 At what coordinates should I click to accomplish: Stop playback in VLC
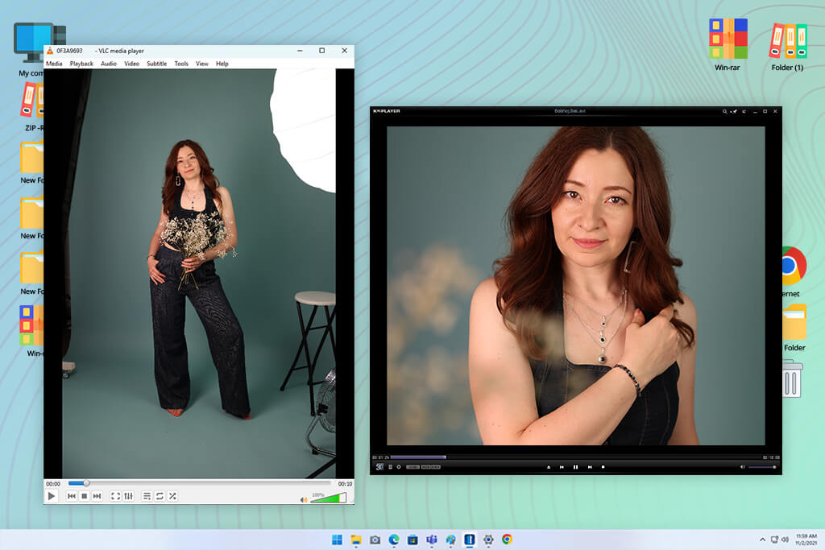tap(84, 496)
